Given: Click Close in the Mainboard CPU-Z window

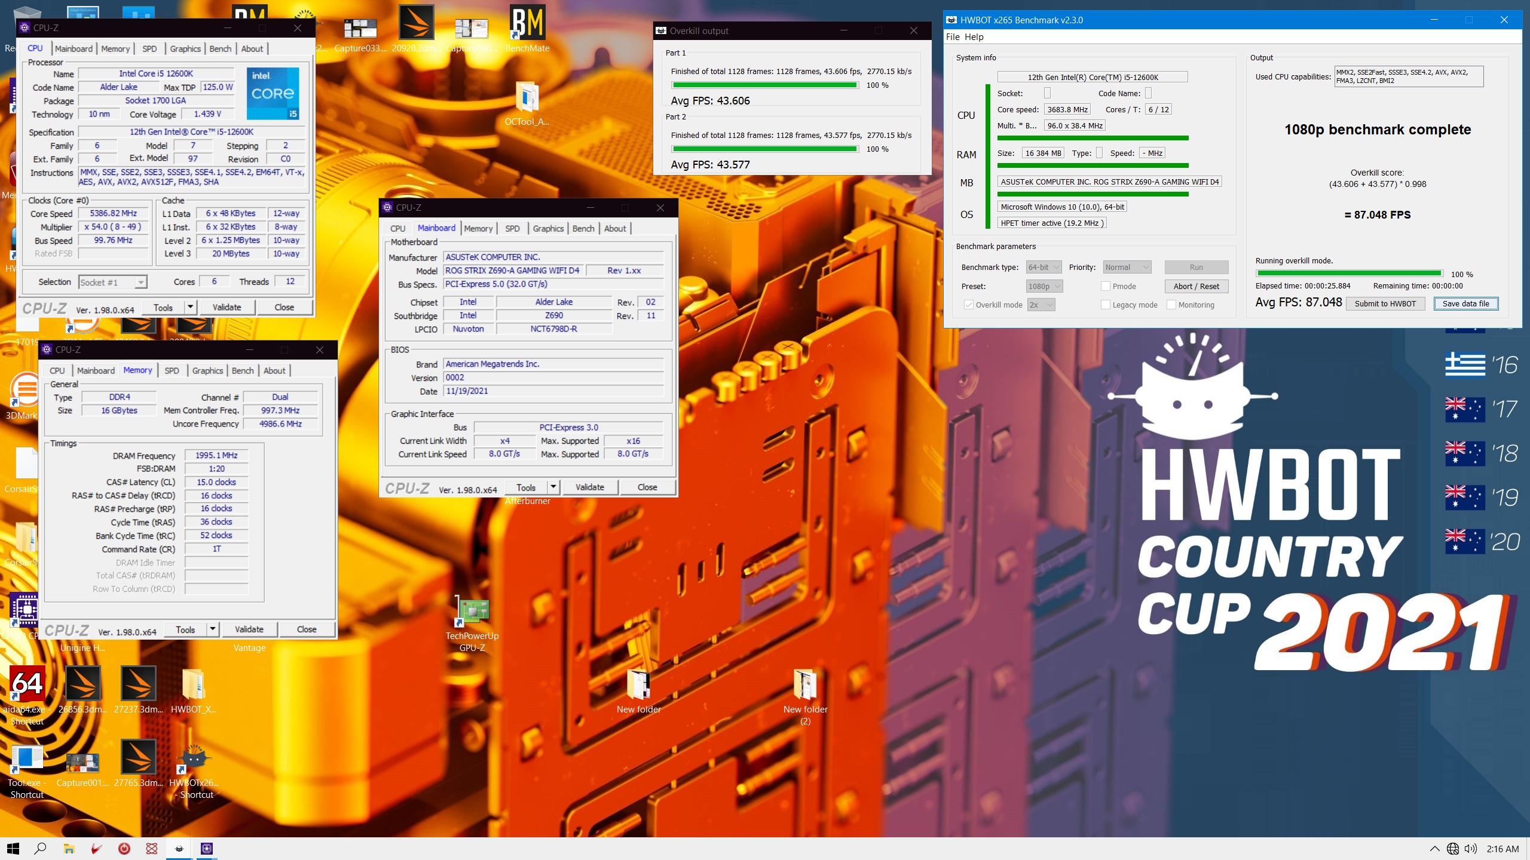Looking at the screenshot, I should pyautogui.click(x=647, y=487).
